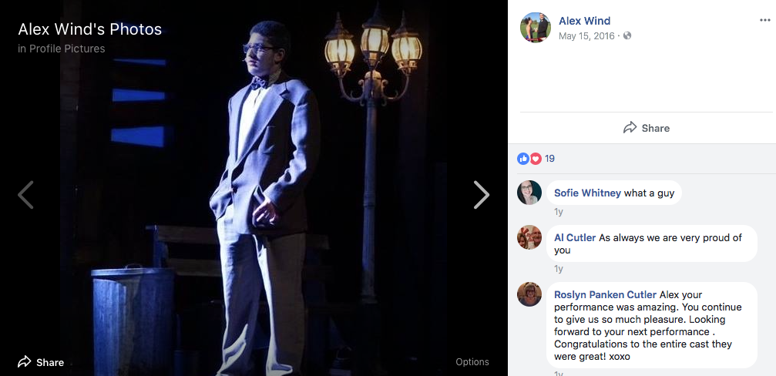Open the Profile Pictures album link
The height and width of the screenshot is (376, 776).
(x=67, y=49)
